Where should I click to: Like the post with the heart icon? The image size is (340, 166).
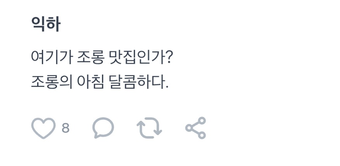pos(43,128)
